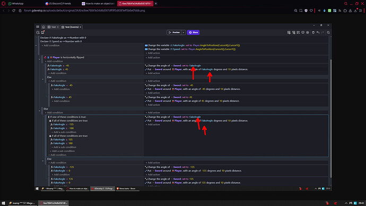Show hidden tray icons chevron on outer taskbar
Screen dimensions: 366x206
click(346, 203)
